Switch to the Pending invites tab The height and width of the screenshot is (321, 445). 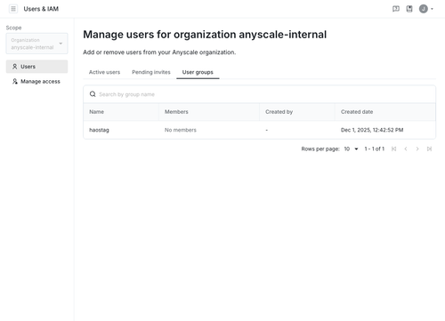click(x=151, y=72)
